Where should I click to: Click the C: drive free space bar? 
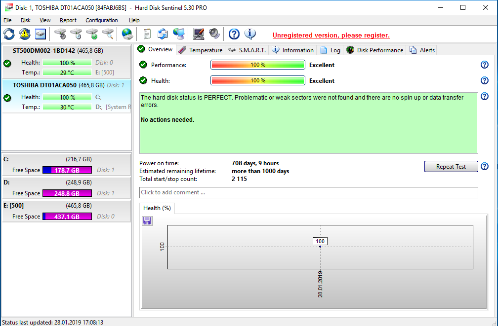(67, 170)
